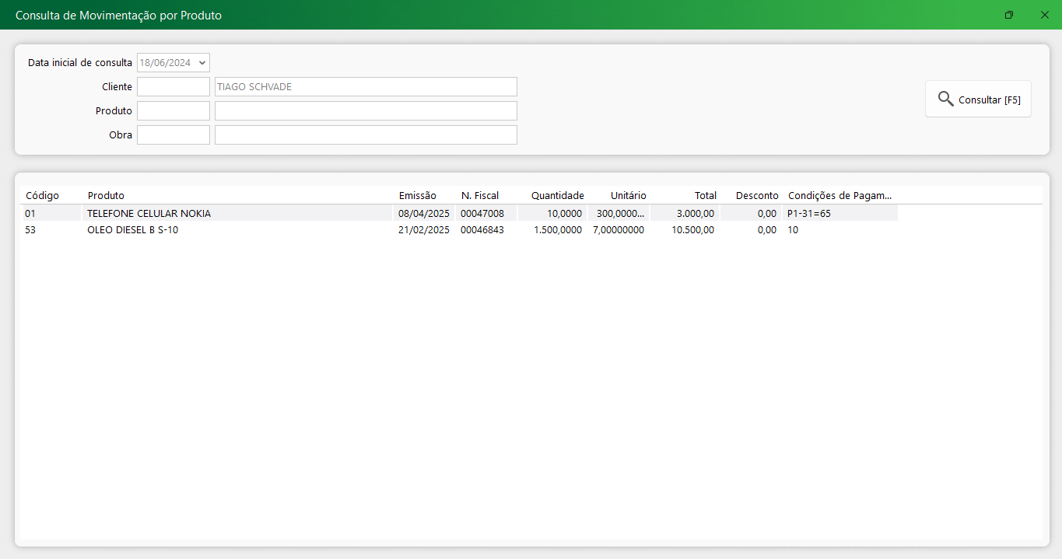
Task: Click the Condições de Pagamento column header
Action: coord(839,196)
